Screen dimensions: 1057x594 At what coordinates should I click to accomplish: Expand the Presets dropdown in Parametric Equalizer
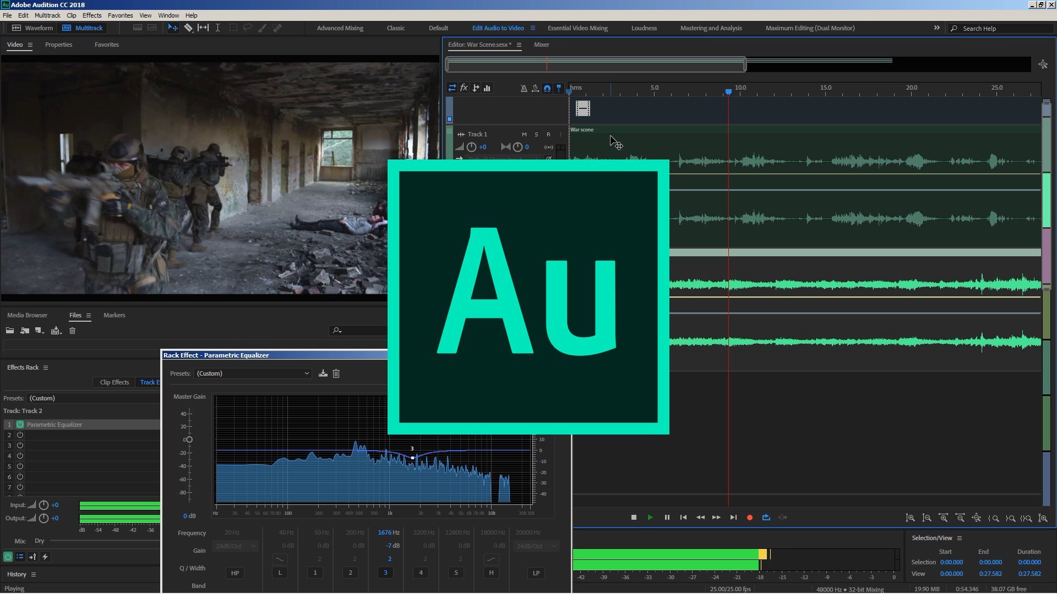click(305, 373)
